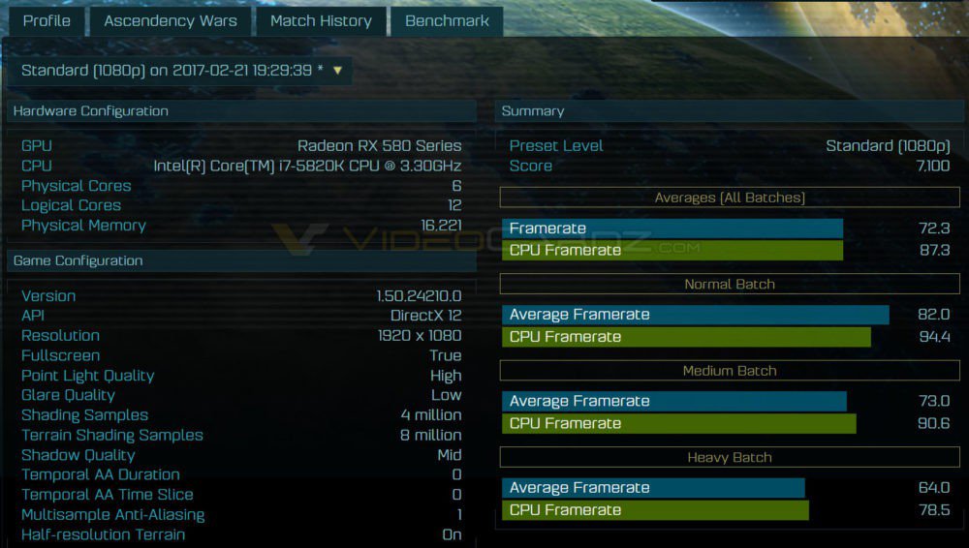Click the Terrain Shading Samples label

[x=111, y=435]
